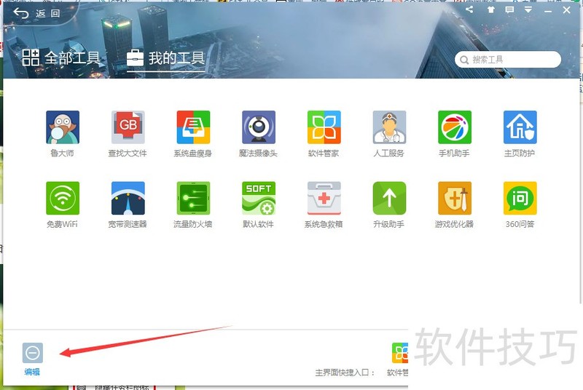Select the 人工服务 doctor icon
This screenshot has height=390, width=583.
[x=389, y=127]
